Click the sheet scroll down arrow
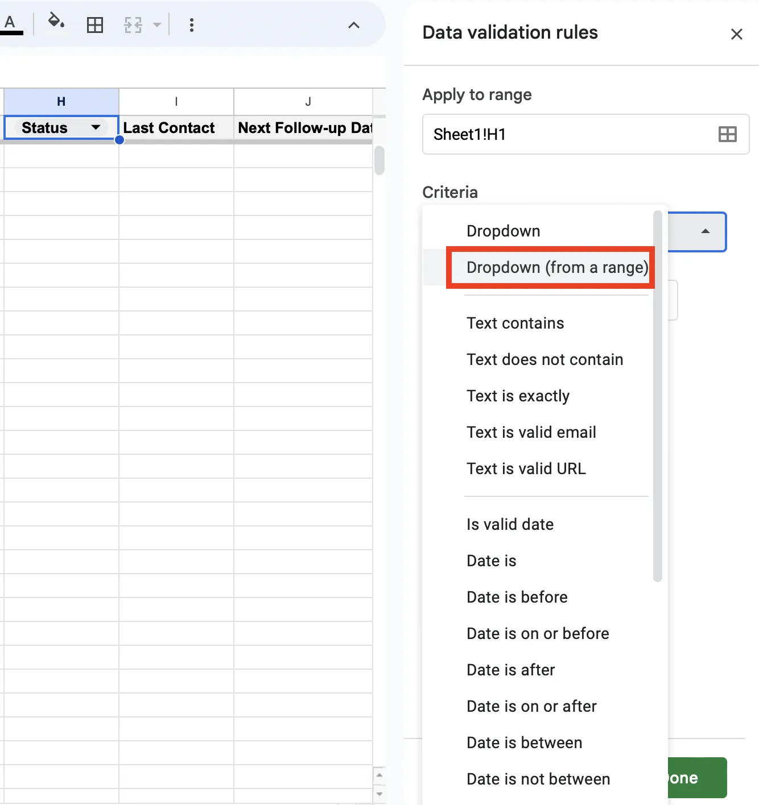 pos(379,794)
